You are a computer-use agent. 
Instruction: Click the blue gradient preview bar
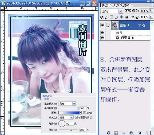(69, 113)
